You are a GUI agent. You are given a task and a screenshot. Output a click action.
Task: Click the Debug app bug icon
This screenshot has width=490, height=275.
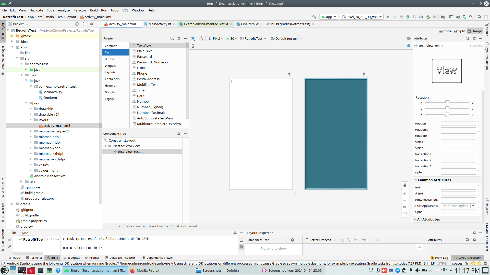click(x=408, y=17)
